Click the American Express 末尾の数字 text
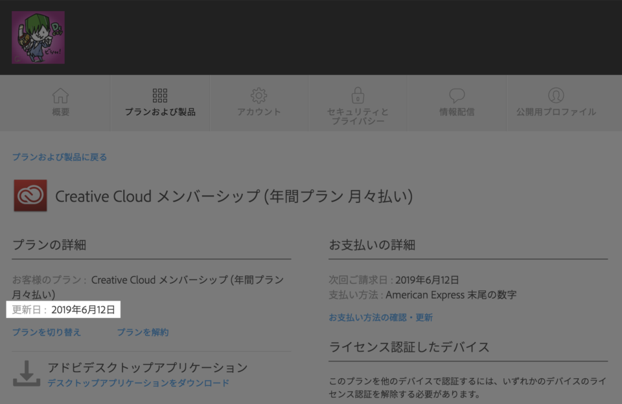622x404 pixels. (x=451, y=295)
